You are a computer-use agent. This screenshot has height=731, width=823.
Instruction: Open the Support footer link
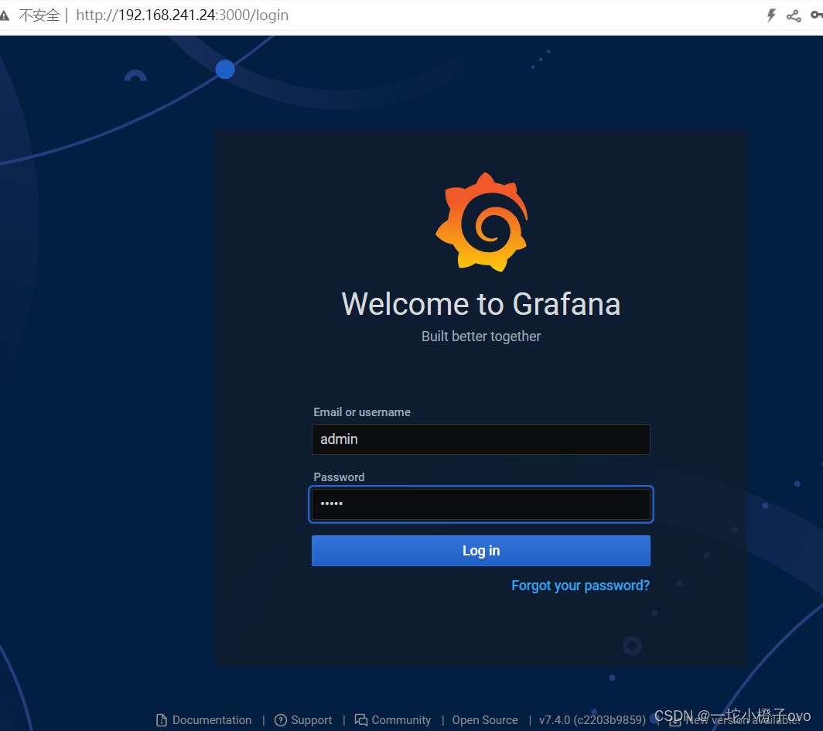(x=311, y=720)
